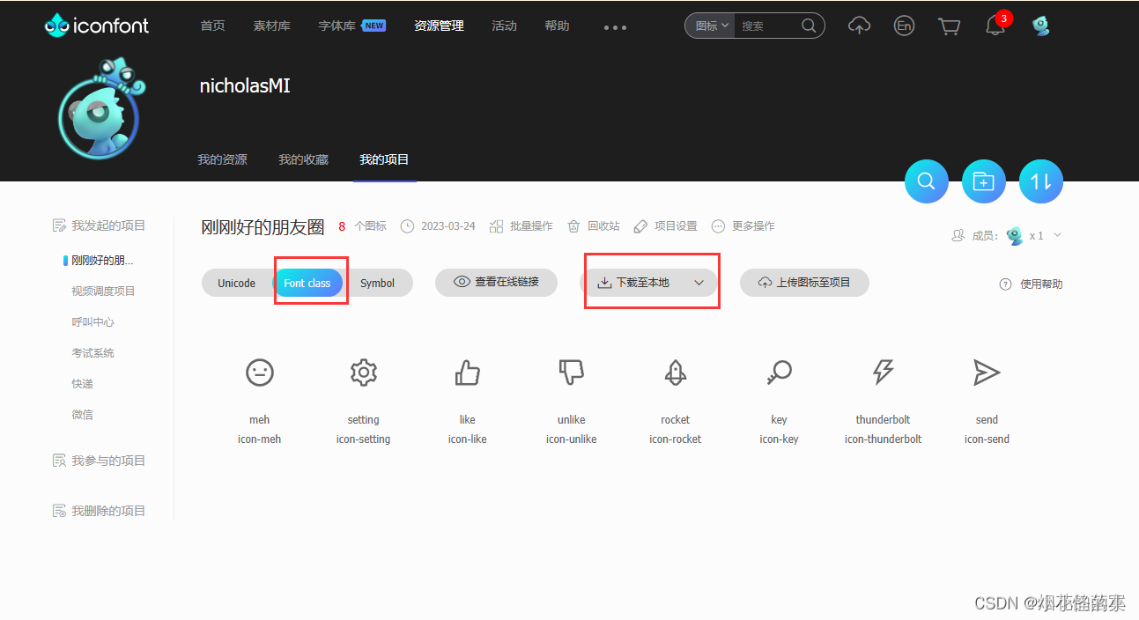Viewport: 1139px width, 620px height.
Task: Open the 图标 search category dropdown
Action: click(708, 26)
